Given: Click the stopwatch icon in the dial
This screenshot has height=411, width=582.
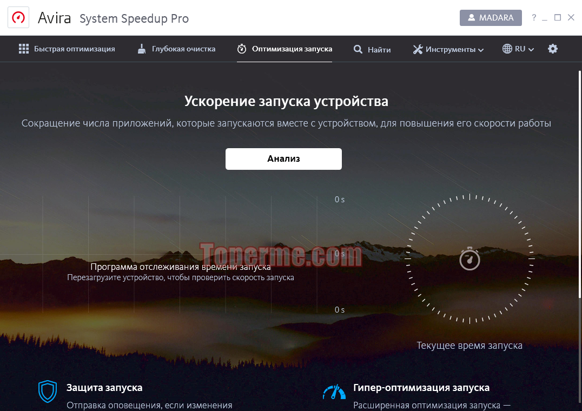Looking at the screenshot, I should [x=469, y=258].
